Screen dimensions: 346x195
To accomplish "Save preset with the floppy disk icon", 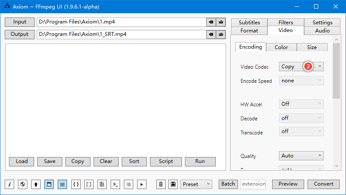I will 173,184.
